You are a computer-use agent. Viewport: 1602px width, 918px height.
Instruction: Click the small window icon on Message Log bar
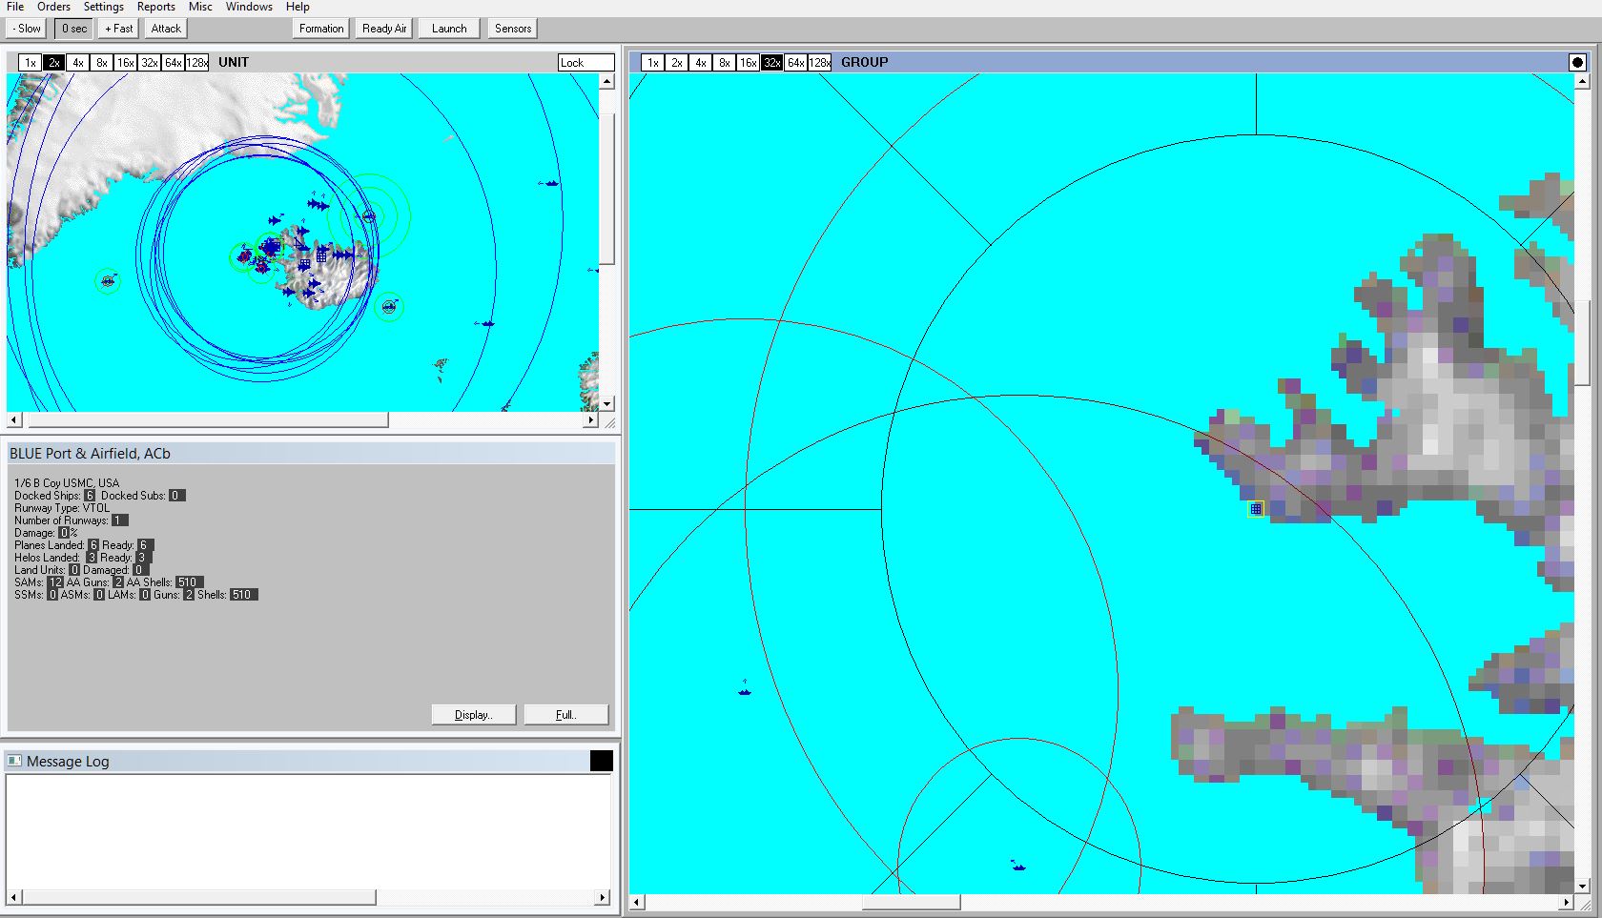coord(13,761)
